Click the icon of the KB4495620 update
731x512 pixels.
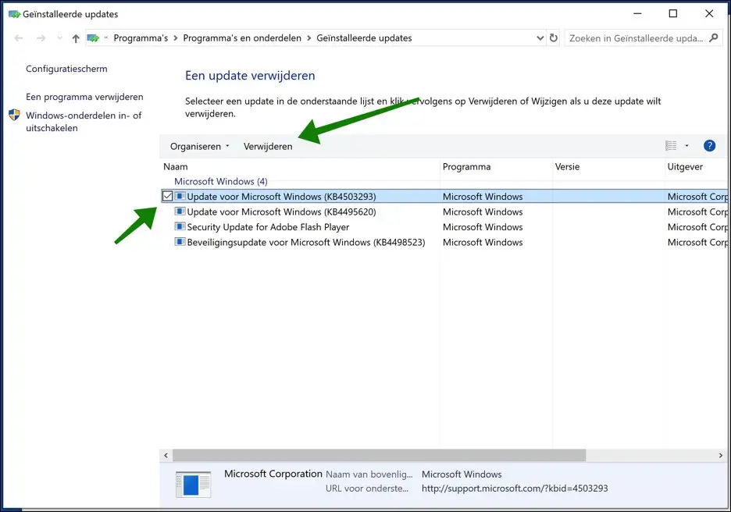coord(180,212)
